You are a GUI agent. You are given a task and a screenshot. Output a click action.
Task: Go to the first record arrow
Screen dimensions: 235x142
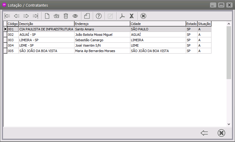(x=8, y=16)
